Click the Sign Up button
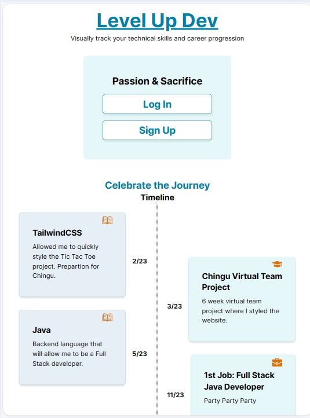310x418 pixels. pos(158,130)
